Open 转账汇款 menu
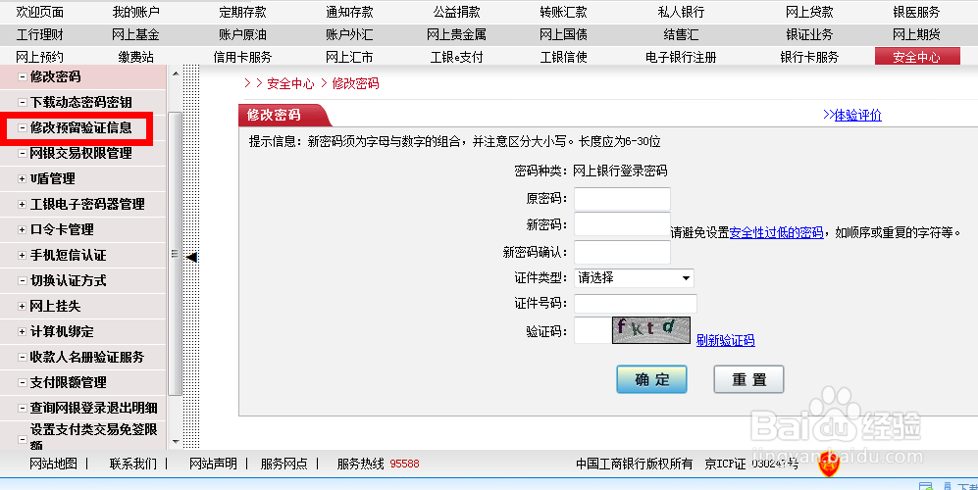Screen dimensions: 978x490 click(563, 12)
